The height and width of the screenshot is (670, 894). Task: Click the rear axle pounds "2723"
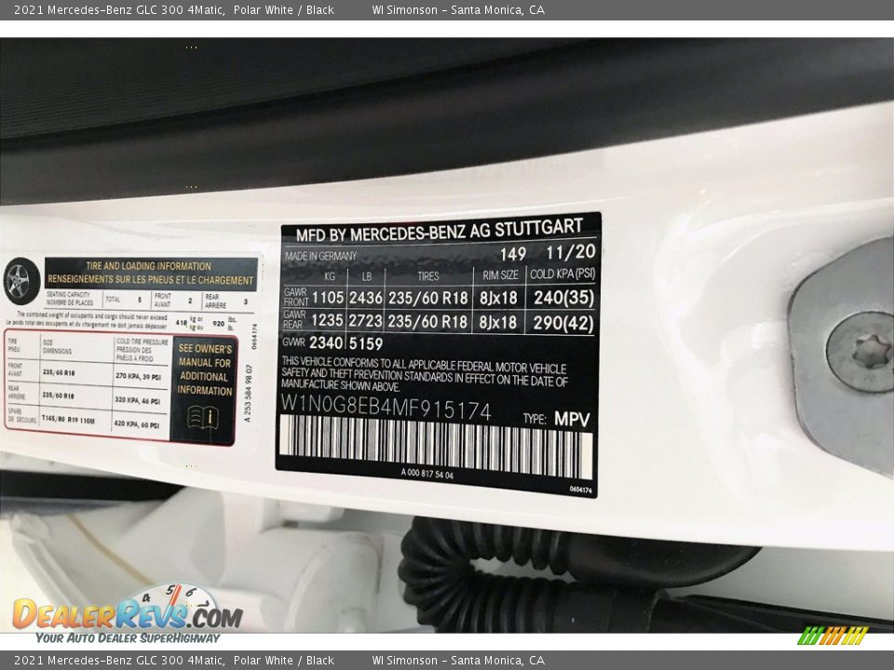click(365, 321)
